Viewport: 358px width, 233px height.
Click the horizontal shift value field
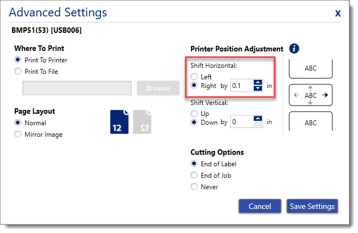click(241, 85)
